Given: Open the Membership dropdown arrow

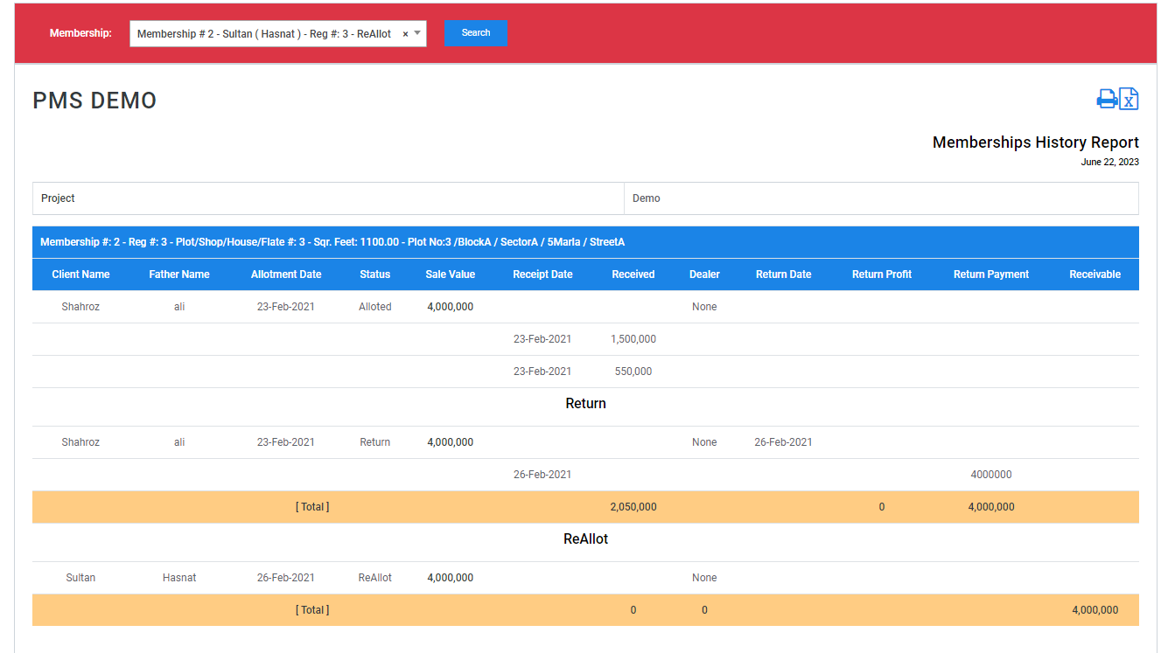Looking at the screenshot, I should (x=417, y=33).
